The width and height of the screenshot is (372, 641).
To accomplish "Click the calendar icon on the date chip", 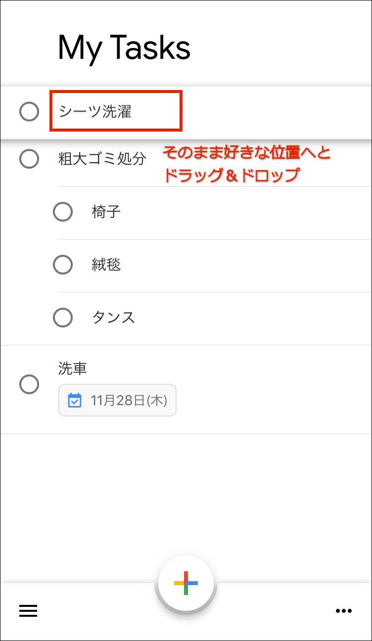I will pos(75,400).
